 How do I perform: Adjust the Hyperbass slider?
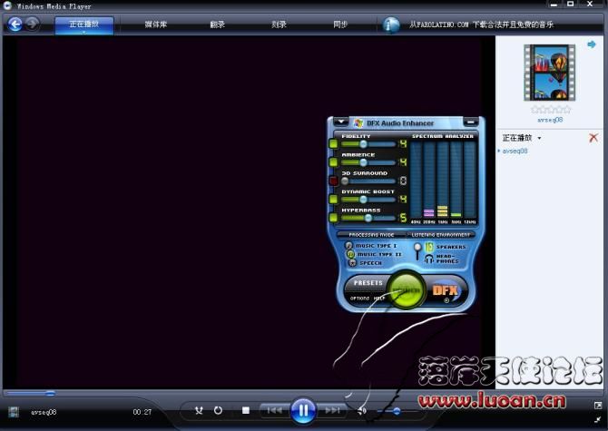coord(368,218)
